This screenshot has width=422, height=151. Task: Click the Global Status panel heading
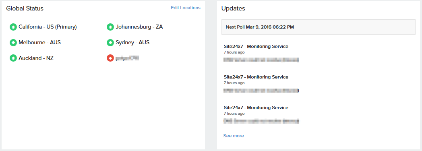click(x=25, y=8)
